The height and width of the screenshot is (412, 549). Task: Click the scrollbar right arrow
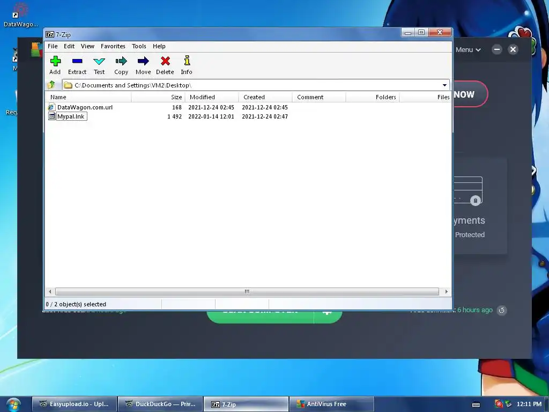coord(446,291)
